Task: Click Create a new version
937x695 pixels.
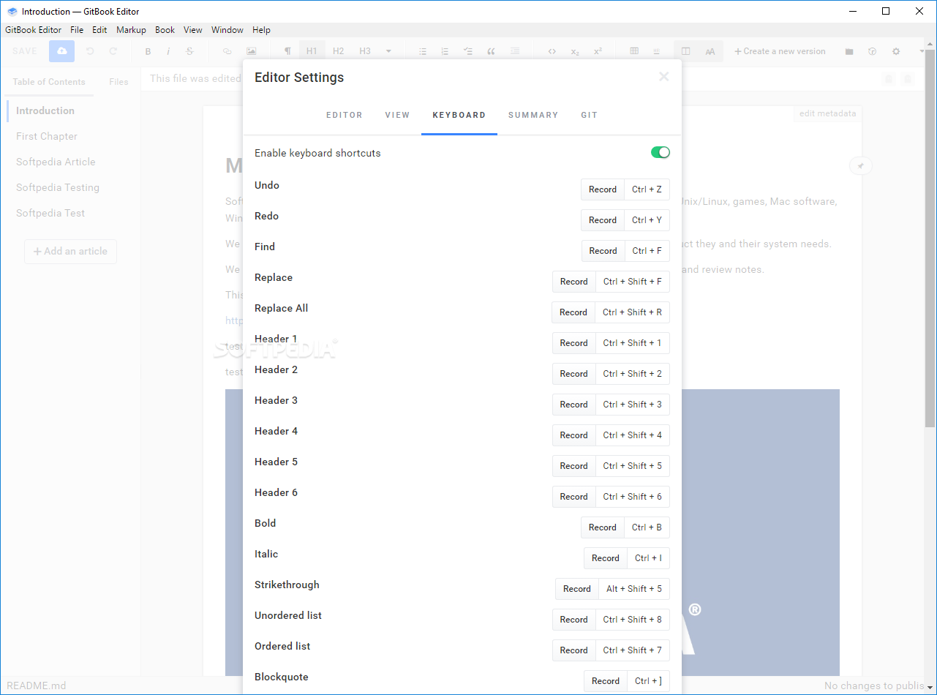Action: 780,51
